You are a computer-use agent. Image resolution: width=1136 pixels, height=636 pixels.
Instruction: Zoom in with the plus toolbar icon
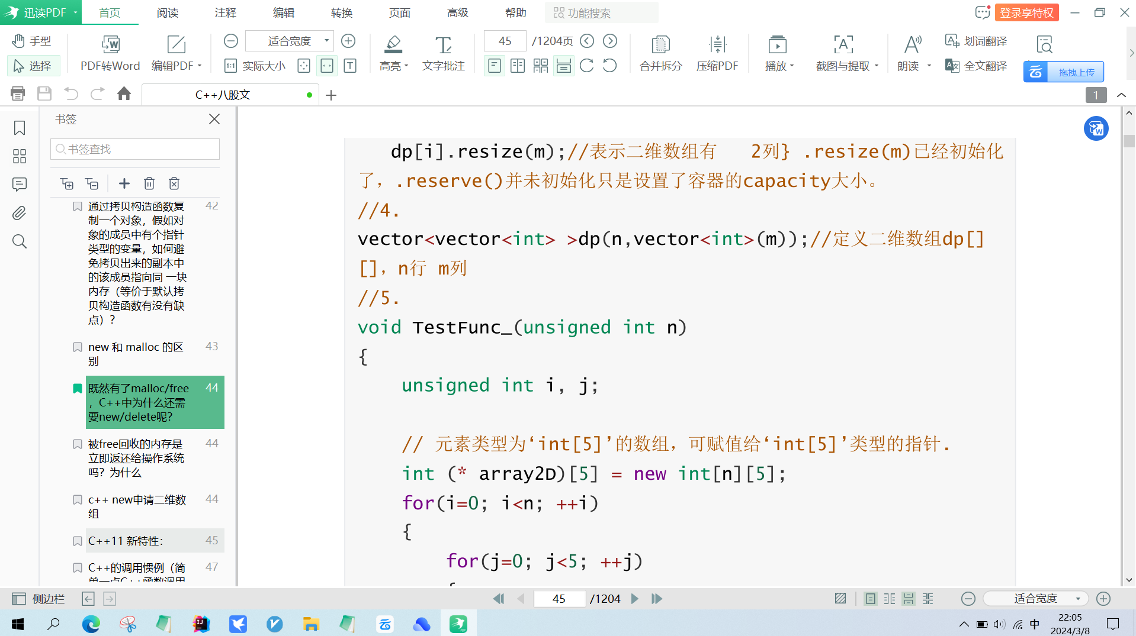point(348,41)
